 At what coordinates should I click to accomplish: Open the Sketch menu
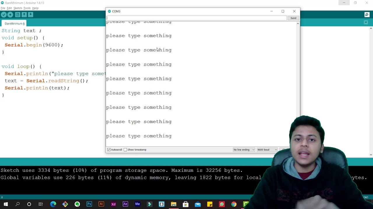(x=17, y=8)
